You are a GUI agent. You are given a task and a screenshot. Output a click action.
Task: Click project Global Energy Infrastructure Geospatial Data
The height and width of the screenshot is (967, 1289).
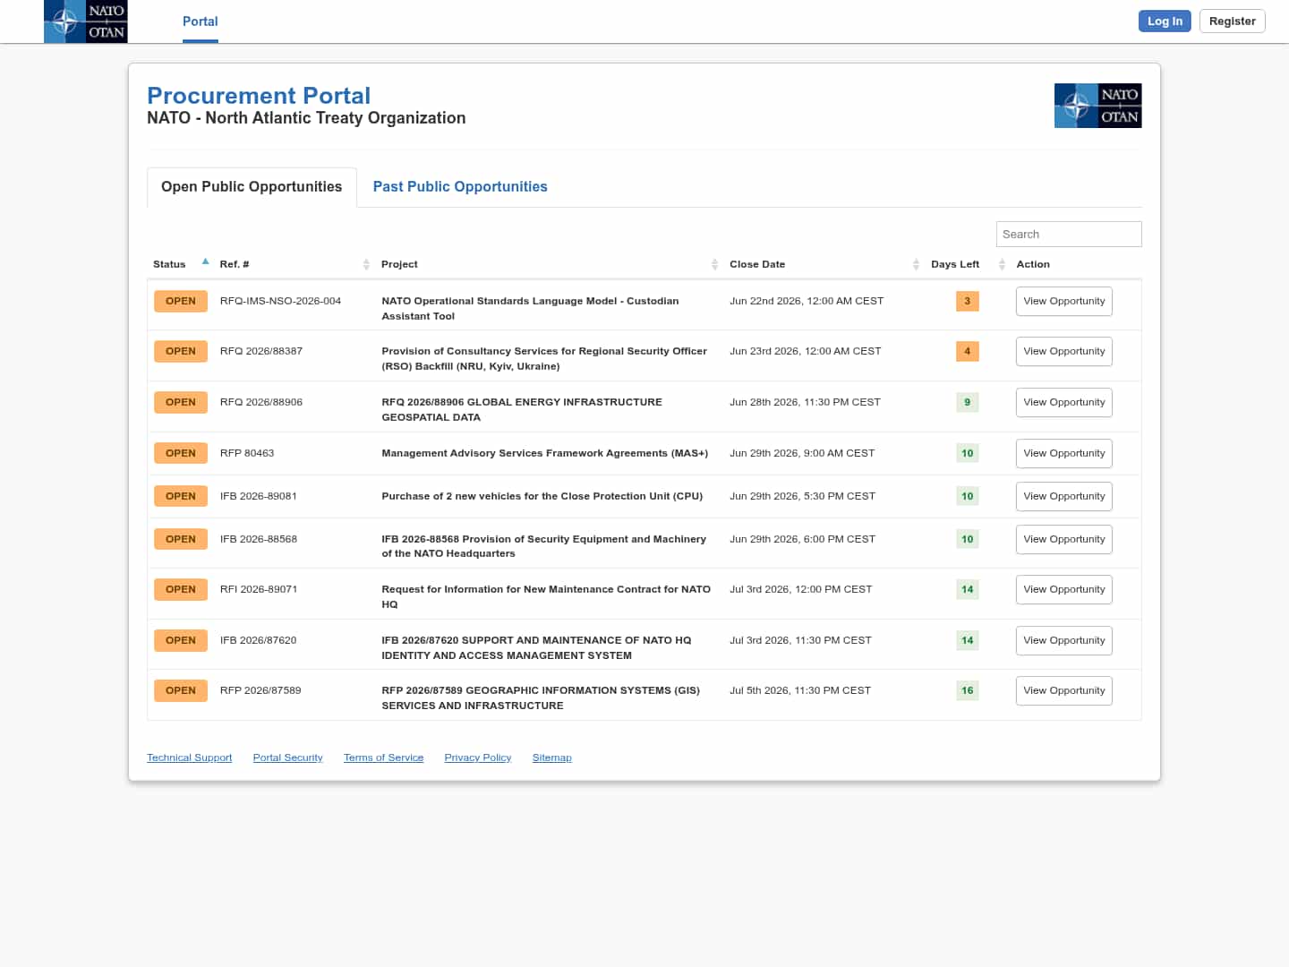(522, 410)
